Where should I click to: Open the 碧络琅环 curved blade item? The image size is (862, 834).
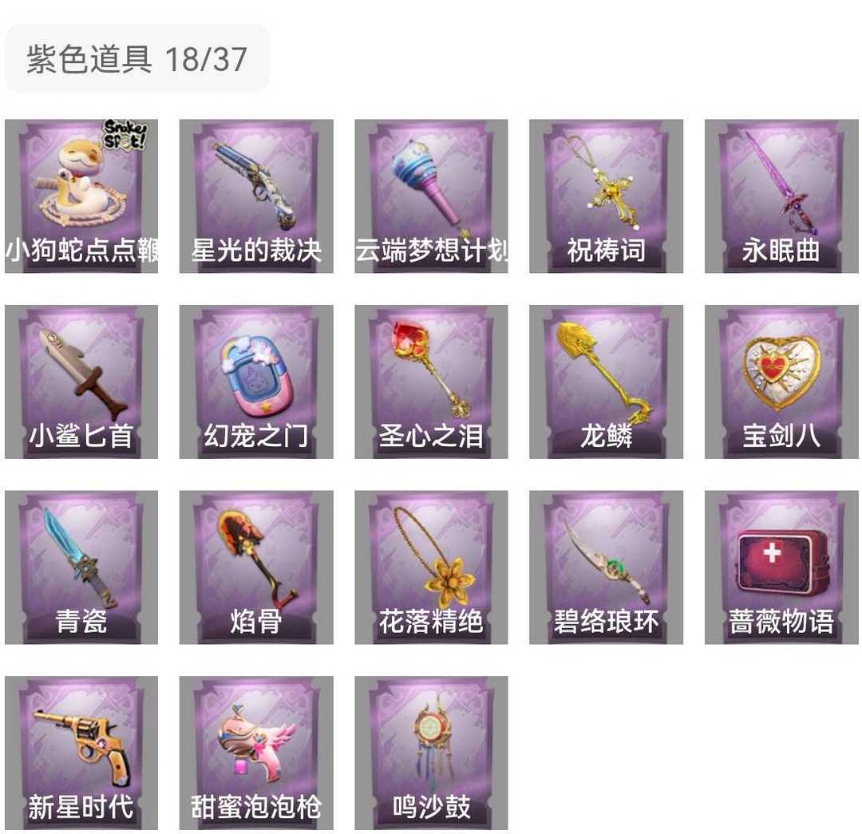[x=606, y=567]
